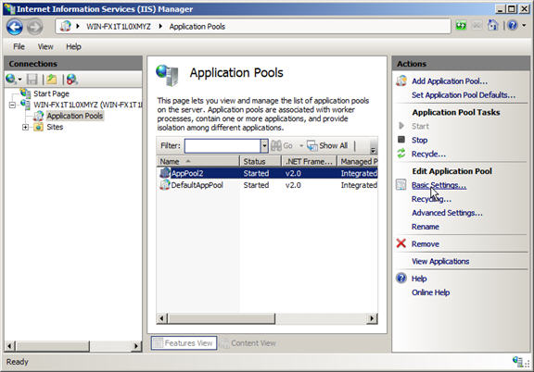Click the Show All button
This screenshot has width=534, height=372.
pos(327,146)
